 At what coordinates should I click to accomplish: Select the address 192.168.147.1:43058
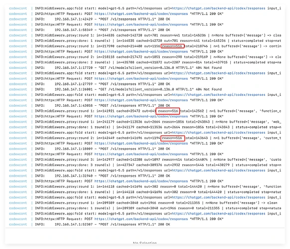click(74, 106)
